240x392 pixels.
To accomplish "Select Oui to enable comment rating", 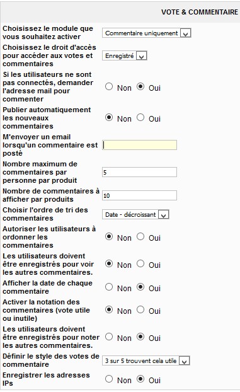I will pos(140,309).
